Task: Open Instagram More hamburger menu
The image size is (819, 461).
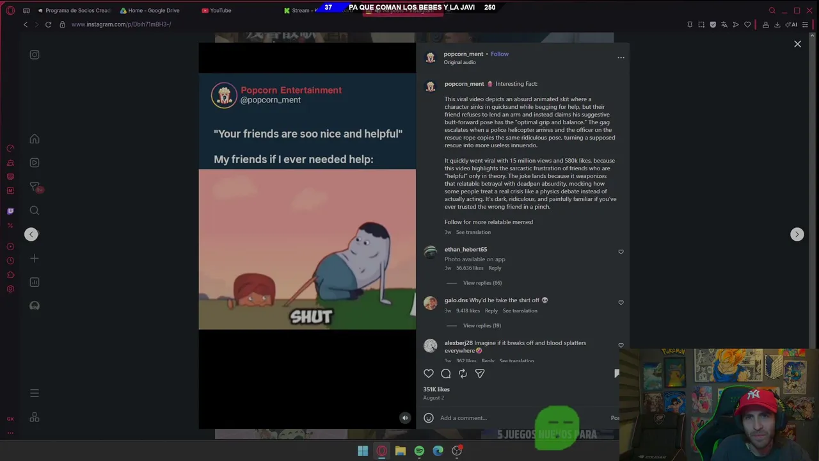Action: click(x=35, y=393)
